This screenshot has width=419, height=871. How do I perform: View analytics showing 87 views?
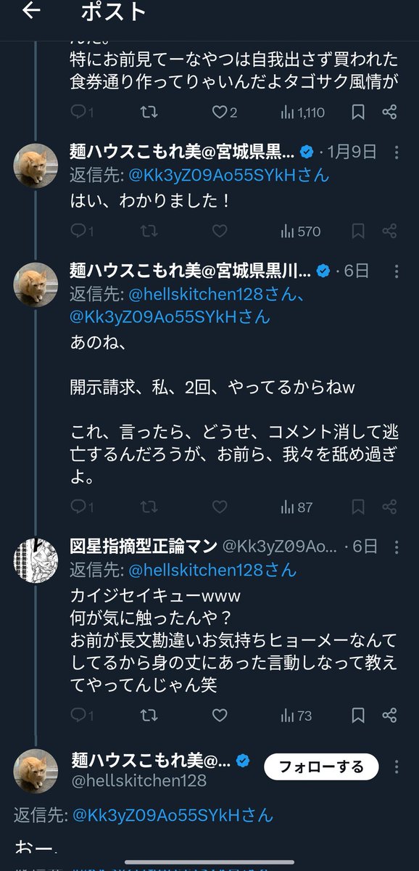pyautogui.click(x=296, y=507)
